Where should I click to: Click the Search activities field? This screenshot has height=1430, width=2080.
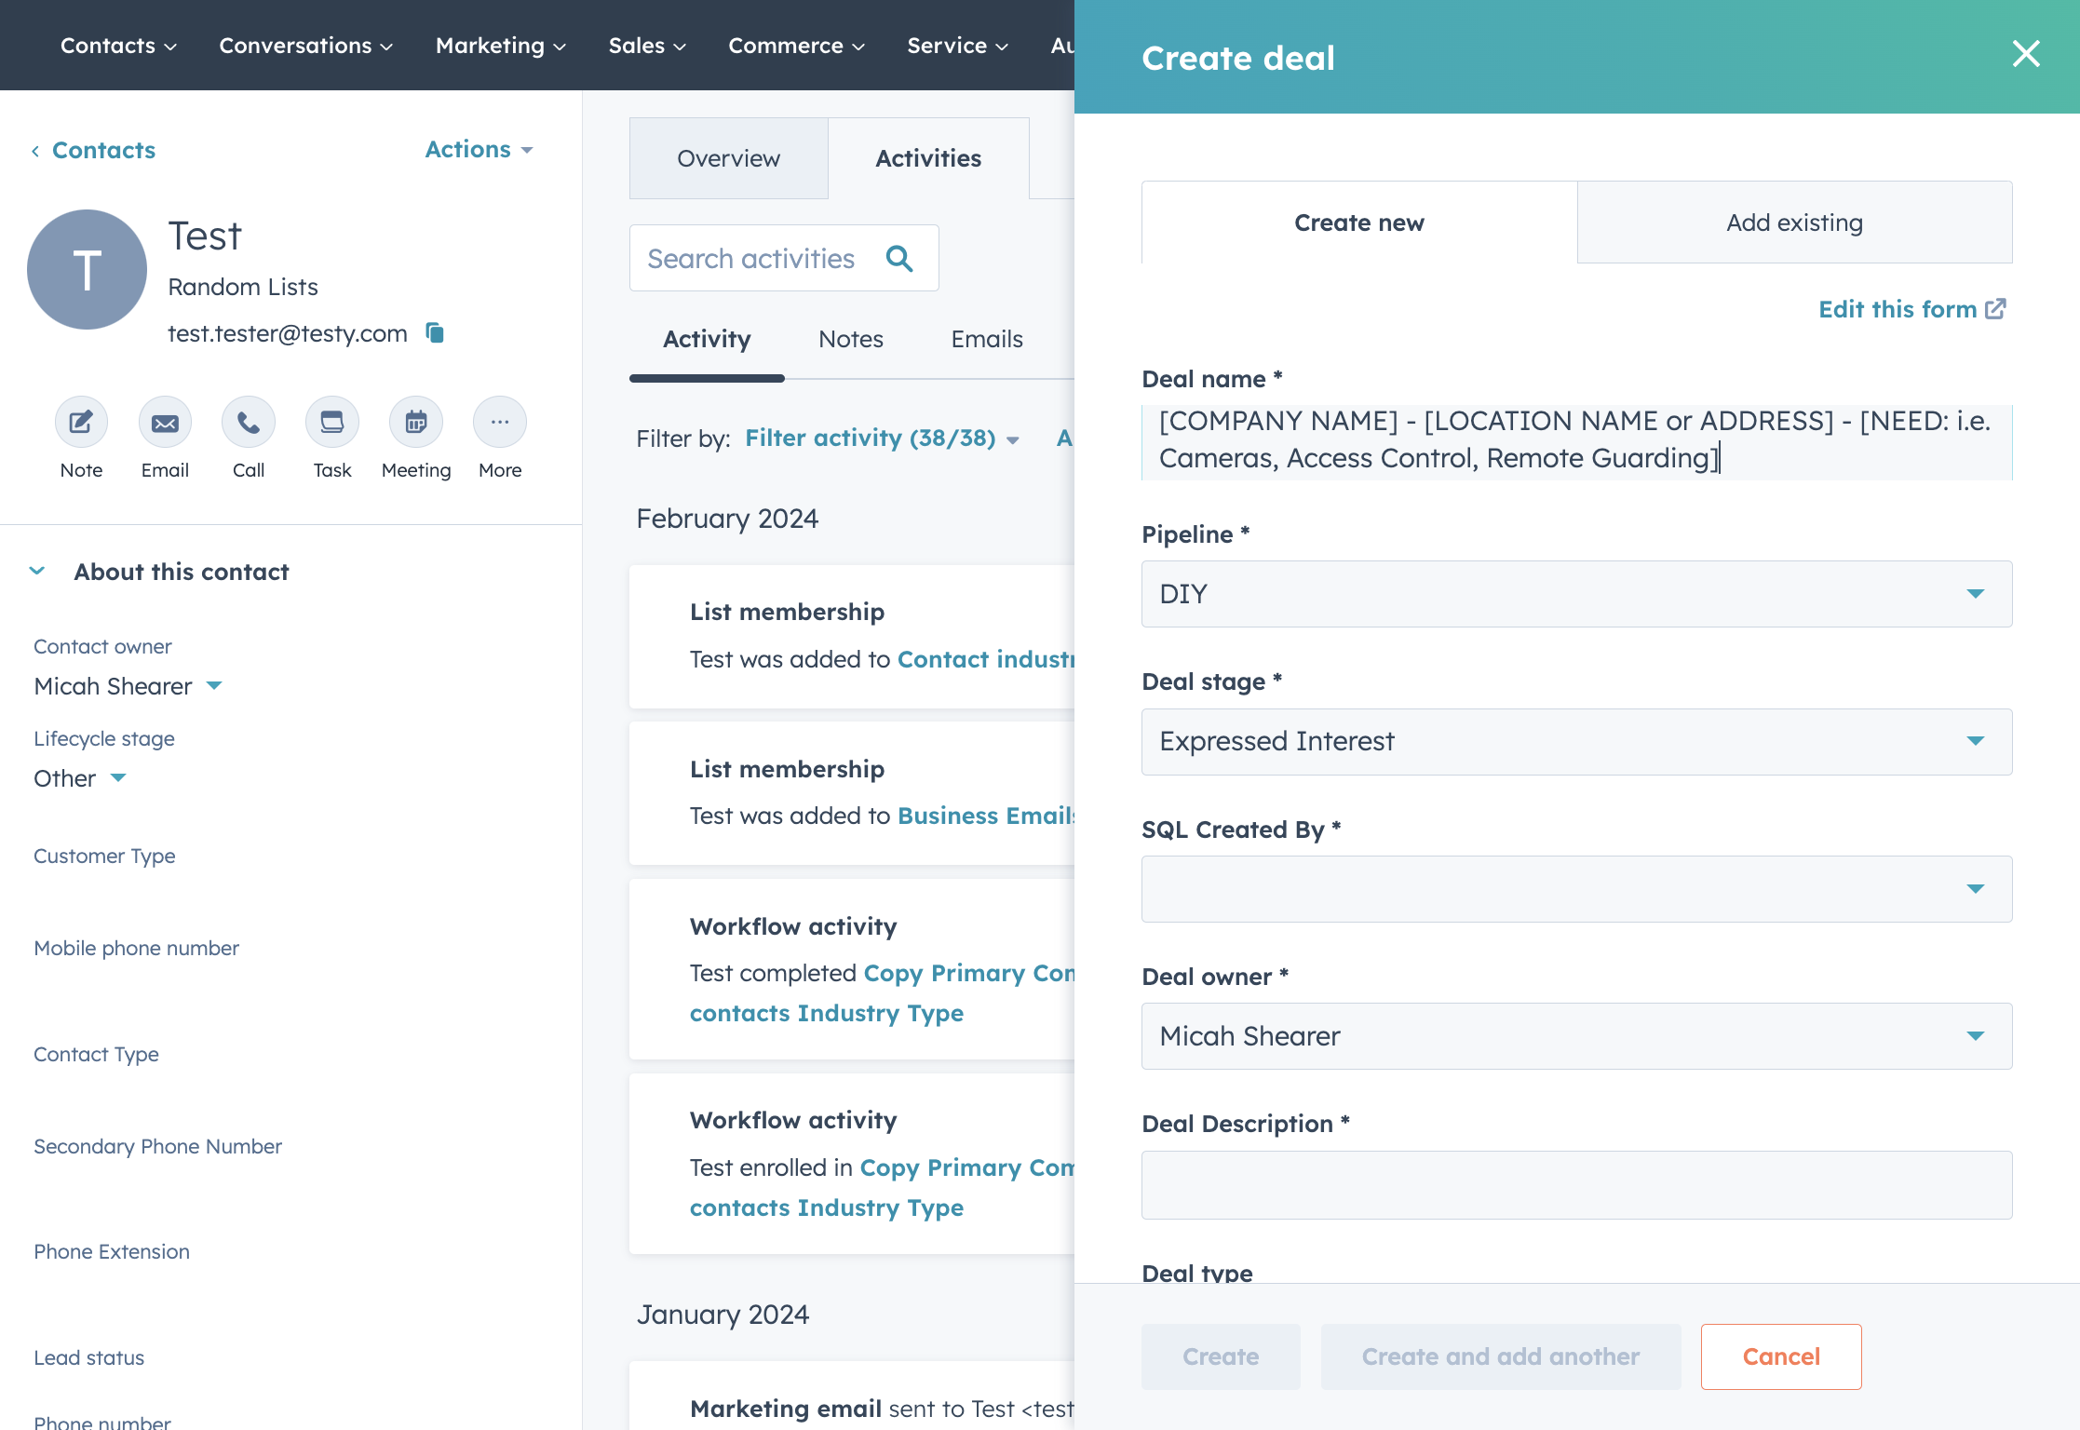[784, 258]
